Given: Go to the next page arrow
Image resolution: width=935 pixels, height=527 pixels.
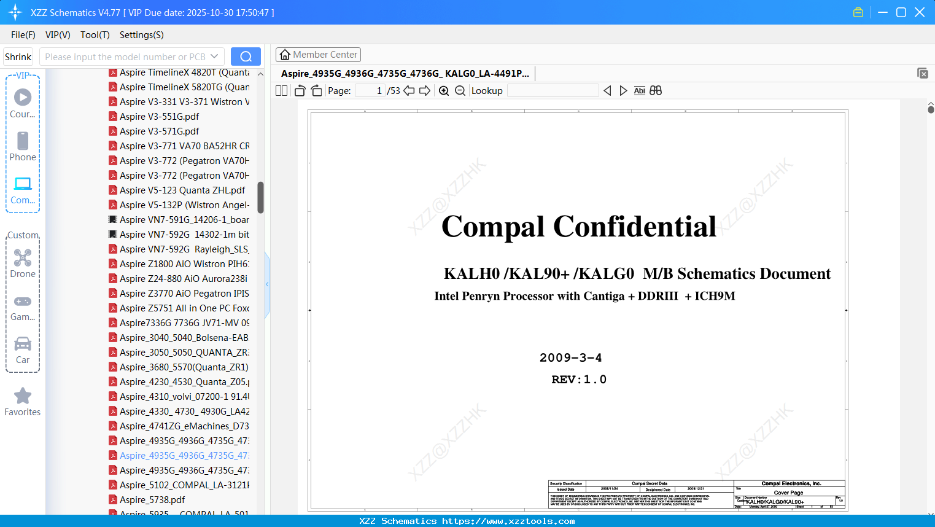Looking at the screenshot, I should point(425,91).
